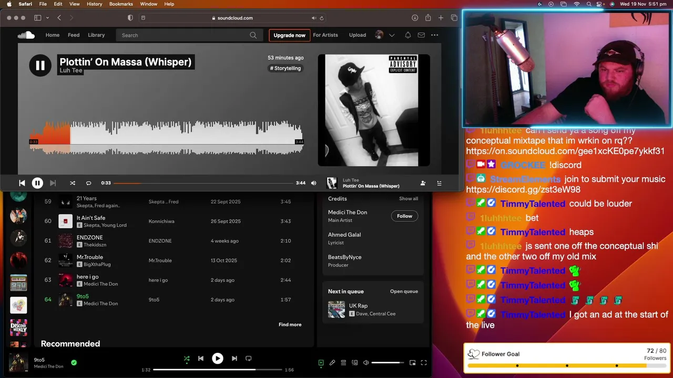Play 9to5 with Spotify play button
This screenshot has height=378, width=673.
tap(217, 359)
